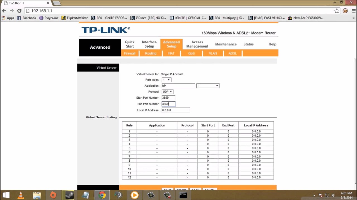357x200 pixels.
Task: Open the orange media player taskbar icon
Action: (134, 195)
